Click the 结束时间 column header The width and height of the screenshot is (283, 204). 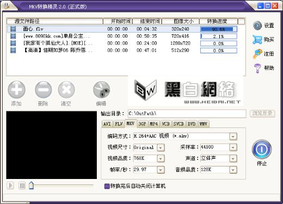pos(147,21)
